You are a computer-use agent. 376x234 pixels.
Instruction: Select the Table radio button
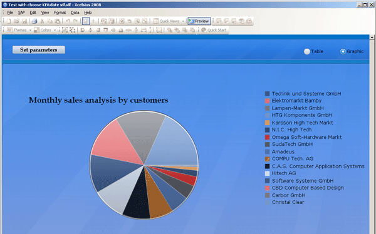(x=307, y=51)
